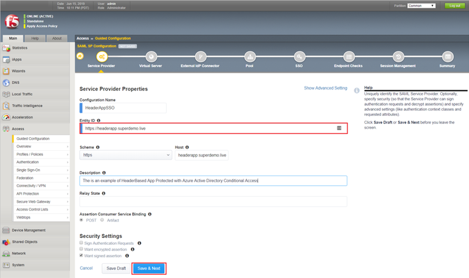Screen dimensions: 469x278
Task: Open Webtops menu item
Action: [41, 217]
